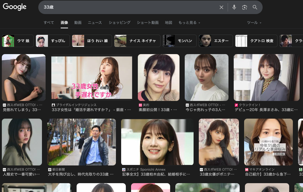Open the 朝日新聞 man on street image

point(82,142)
